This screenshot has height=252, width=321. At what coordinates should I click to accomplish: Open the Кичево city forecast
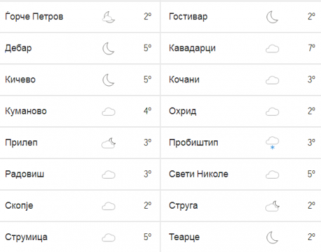pos(20,80)
